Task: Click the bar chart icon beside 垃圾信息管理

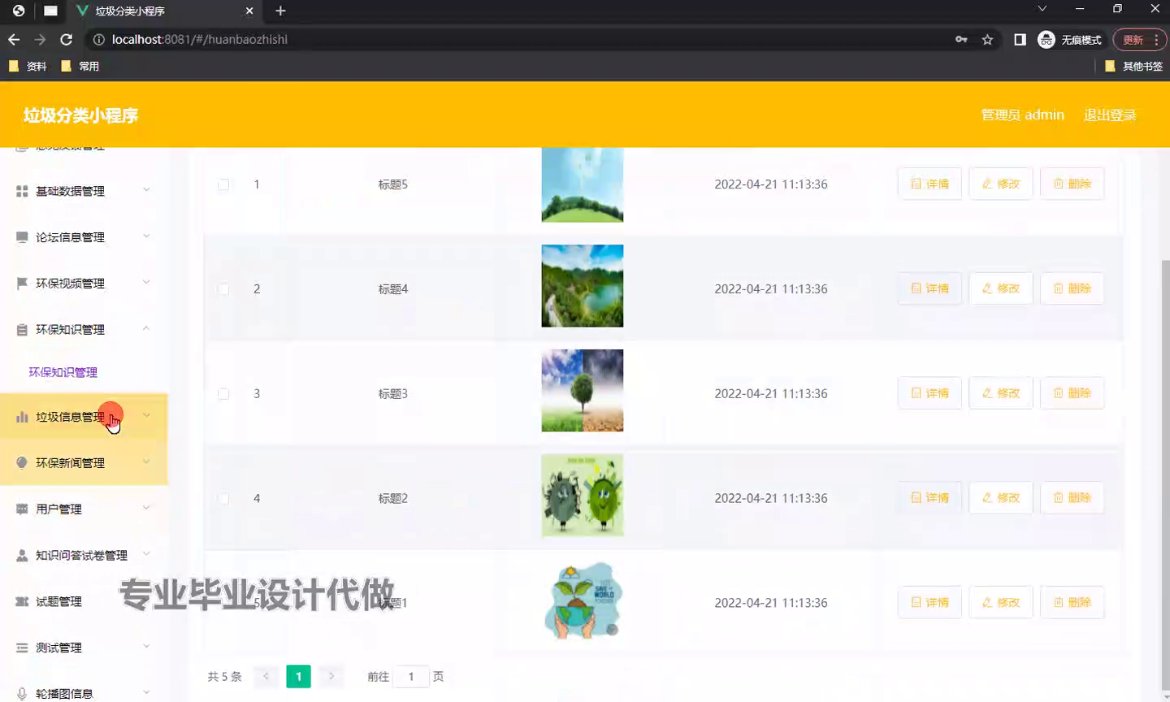Action: [22, 417]
